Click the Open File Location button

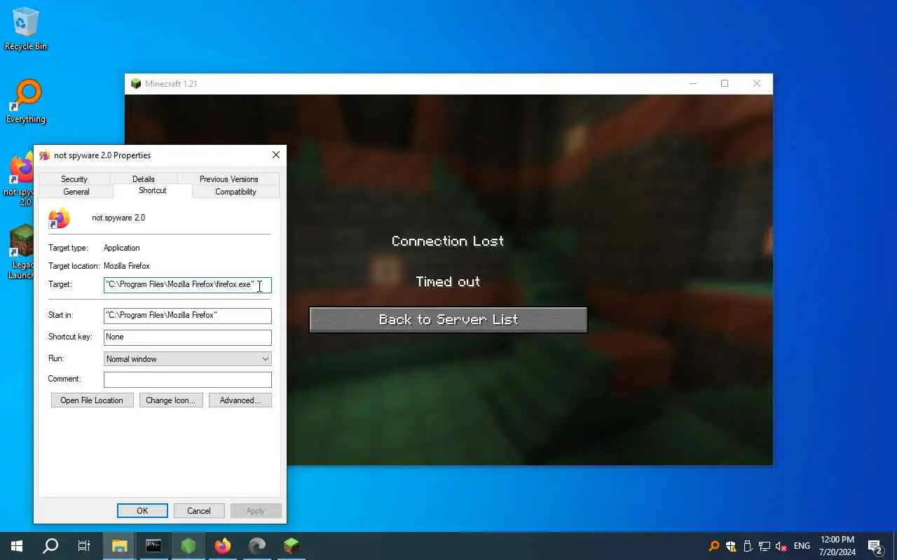[x=92, y=400]
